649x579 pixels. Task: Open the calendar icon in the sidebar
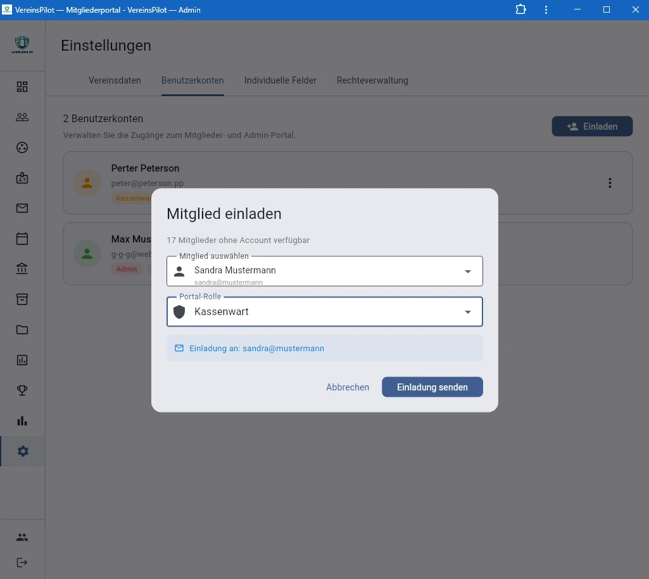pos(22,239)
